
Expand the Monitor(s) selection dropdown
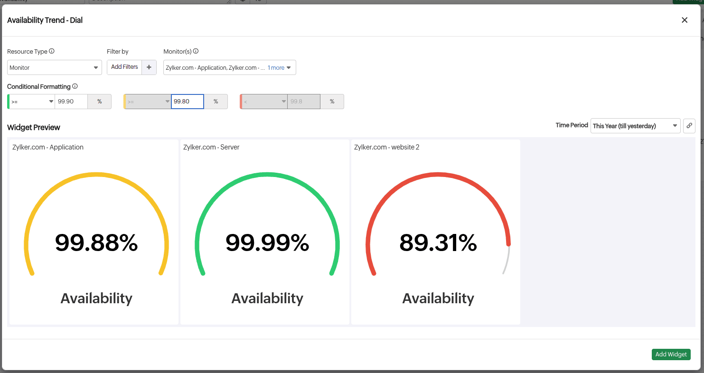click(289, 68)
